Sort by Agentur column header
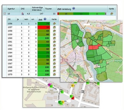Image resolution: width=124 pixels, height=110 pixels. pos(11,9)
